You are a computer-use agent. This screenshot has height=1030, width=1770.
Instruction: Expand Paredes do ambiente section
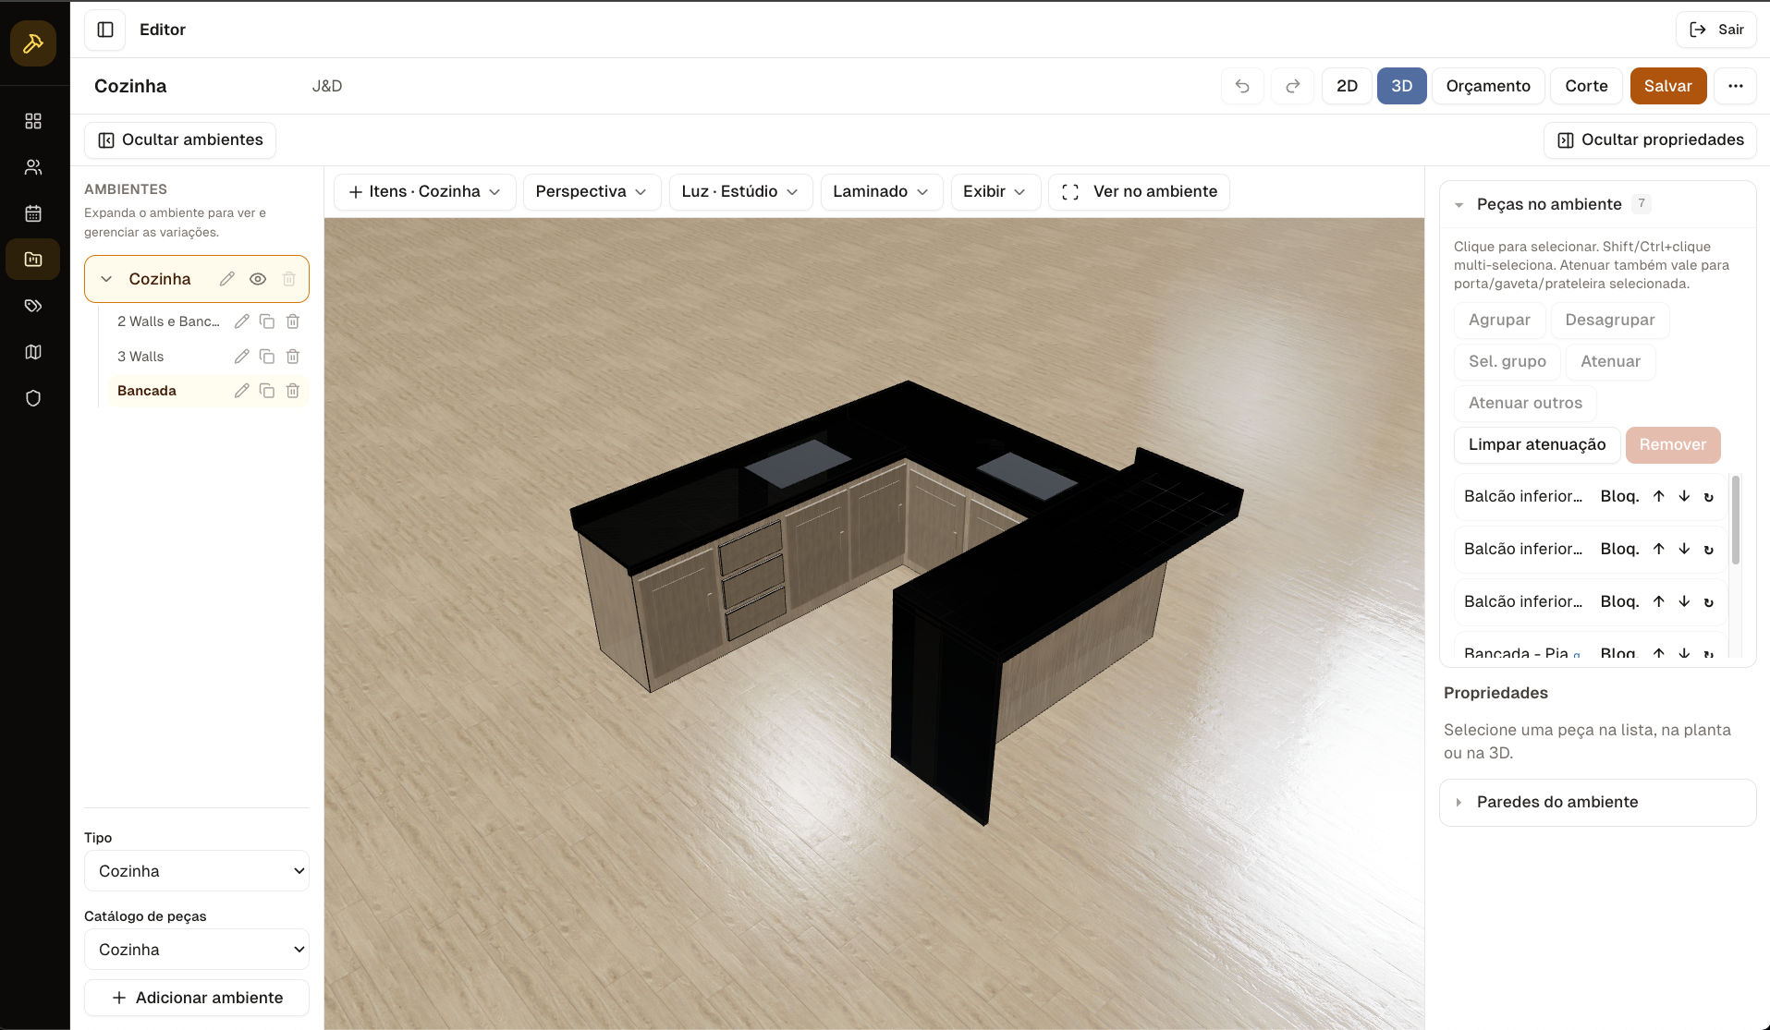click(1597, 802)
